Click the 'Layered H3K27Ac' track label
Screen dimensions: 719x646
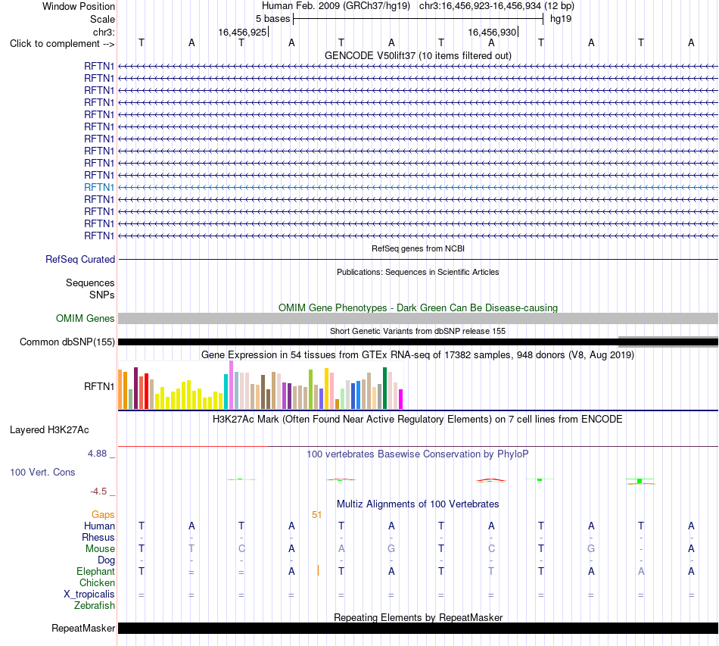pos(49,430)
